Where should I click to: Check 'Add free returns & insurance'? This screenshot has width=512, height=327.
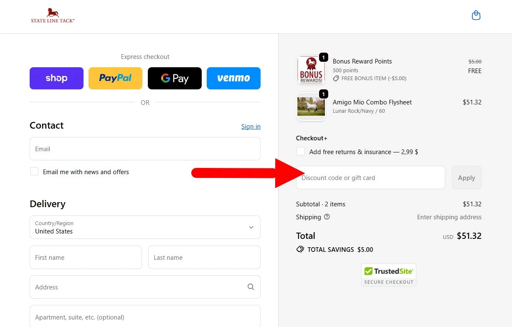pos(301,151)
